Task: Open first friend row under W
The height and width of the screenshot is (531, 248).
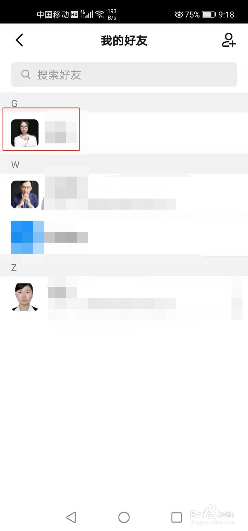Action: coord(124,194)
